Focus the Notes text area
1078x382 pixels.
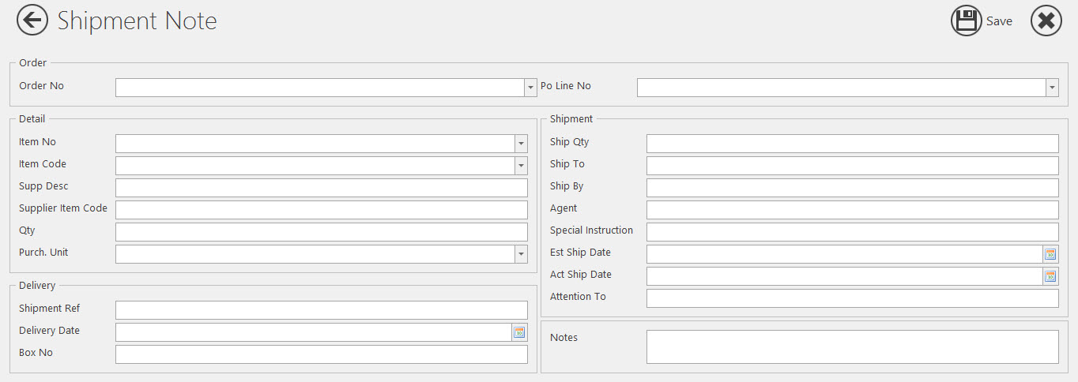(852, 346)
